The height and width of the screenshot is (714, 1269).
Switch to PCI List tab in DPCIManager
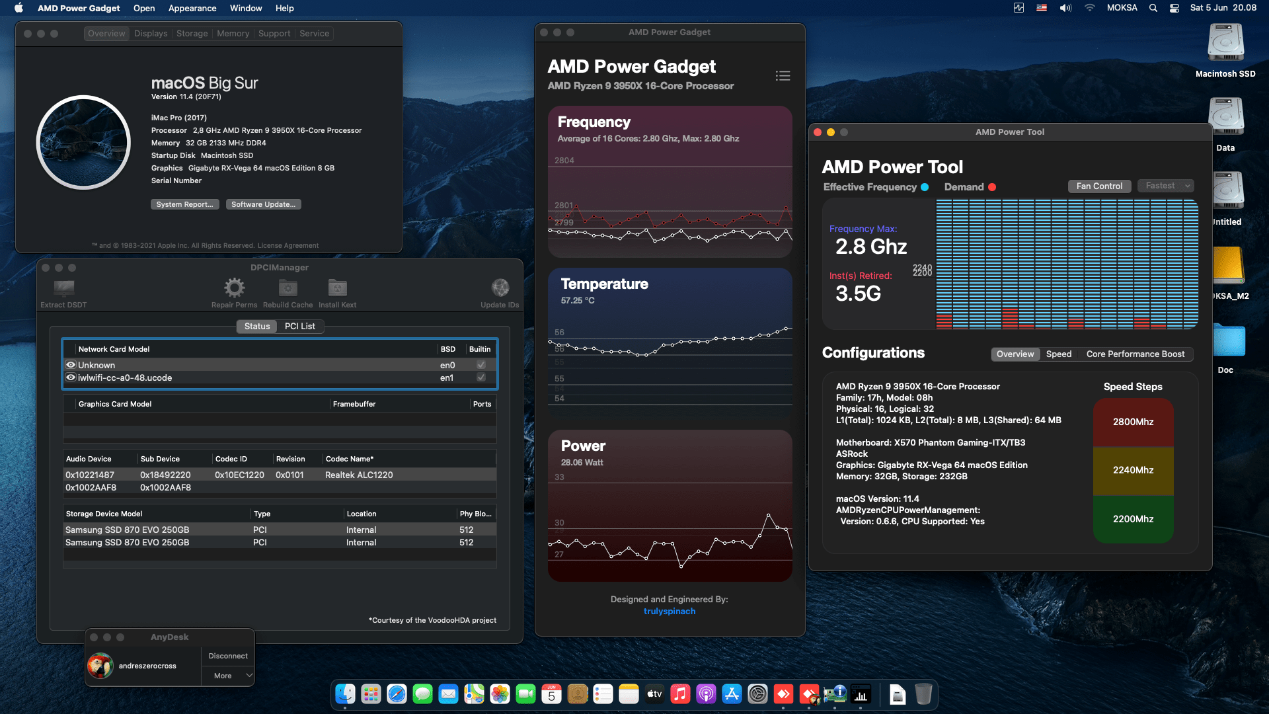[300, 326]
